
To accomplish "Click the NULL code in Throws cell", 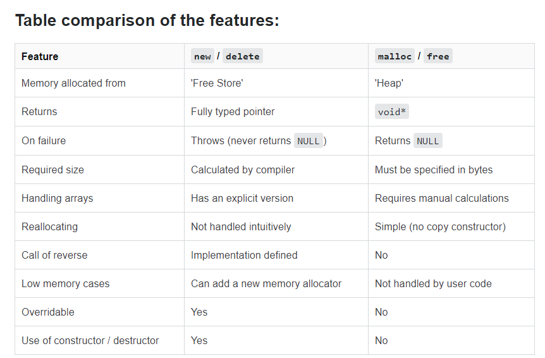I will (x=309, y=141).
